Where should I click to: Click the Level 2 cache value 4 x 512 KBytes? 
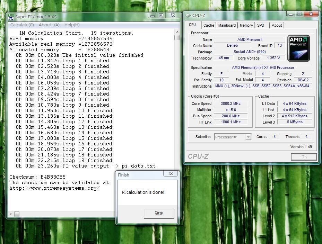click(295, 116)
